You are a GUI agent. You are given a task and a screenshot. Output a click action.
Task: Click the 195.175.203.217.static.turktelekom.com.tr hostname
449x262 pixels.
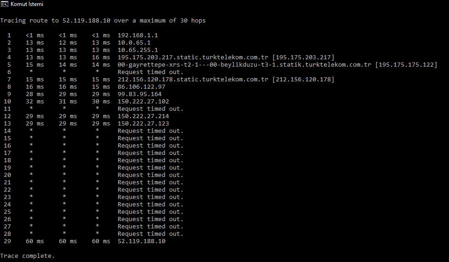(193, 57)
